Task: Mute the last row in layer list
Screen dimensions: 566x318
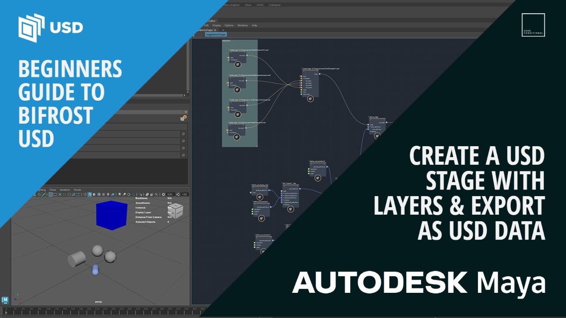Action: click(x=183, y=155)
